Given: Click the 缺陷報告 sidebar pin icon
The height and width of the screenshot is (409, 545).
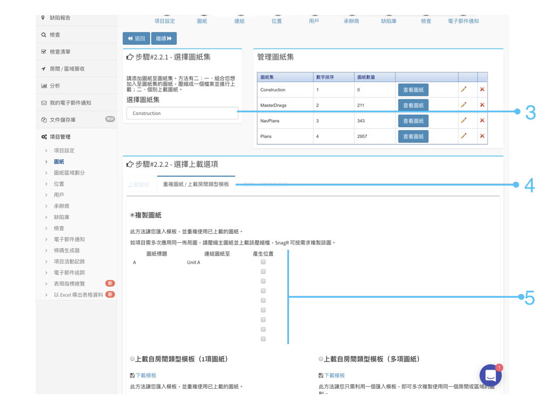Looking at the screenshot, I should [43, 18].
